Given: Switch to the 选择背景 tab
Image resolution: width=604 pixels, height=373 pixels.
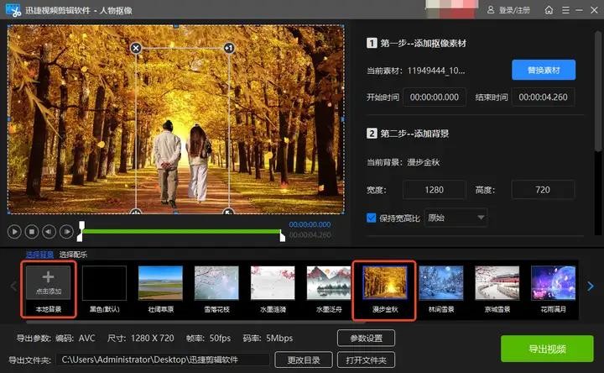Looking at the screenshot, I should pyautogui.click(x=39, y=255).
